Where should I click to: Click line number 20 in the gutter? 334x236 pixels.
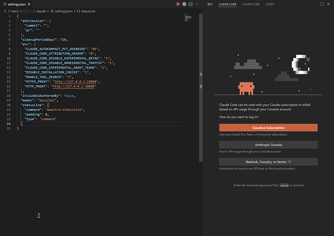pyautogui.click(x=9, y=105)
